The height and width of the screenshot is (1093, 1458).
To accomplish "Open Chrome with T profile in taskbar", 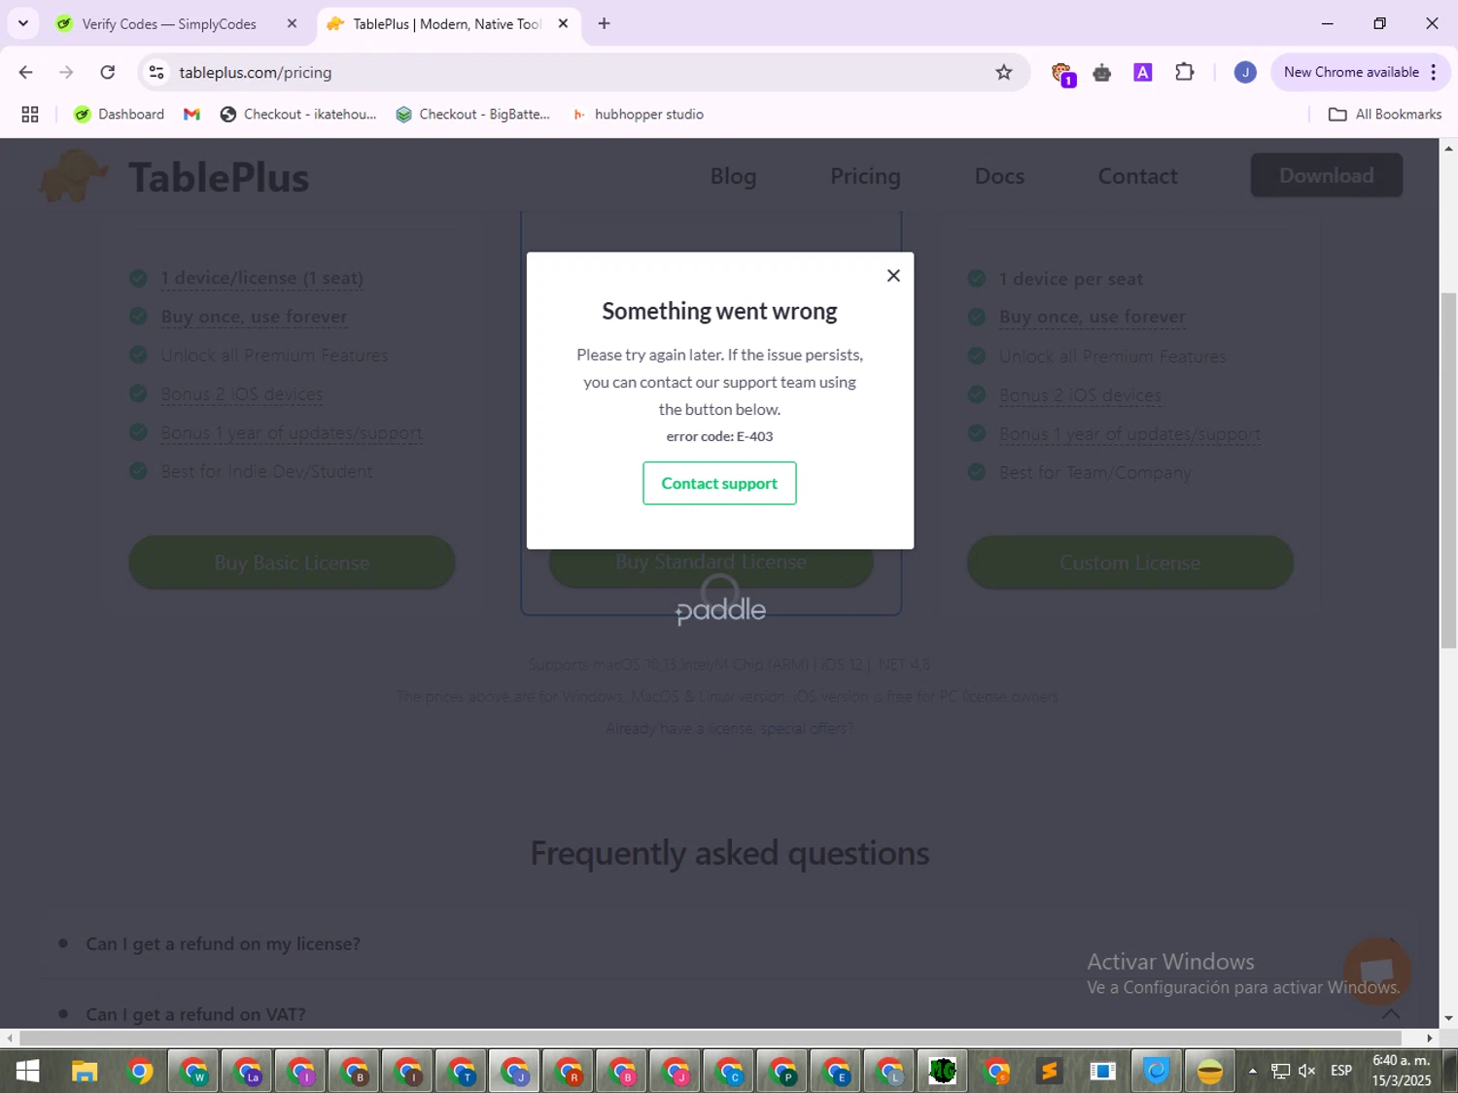I will [463, 1071].
